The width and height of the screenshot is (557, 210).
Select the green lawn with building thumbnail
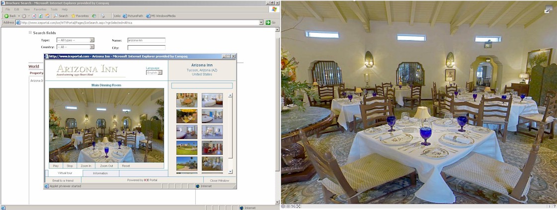click(187, 147)
